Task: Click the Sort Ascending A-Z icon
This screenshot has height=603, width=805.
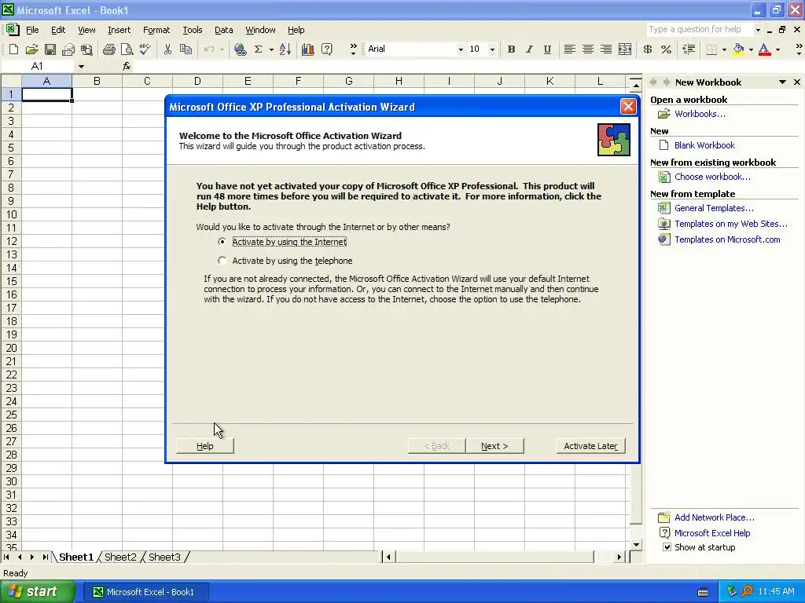Action: tap(285, 49)
